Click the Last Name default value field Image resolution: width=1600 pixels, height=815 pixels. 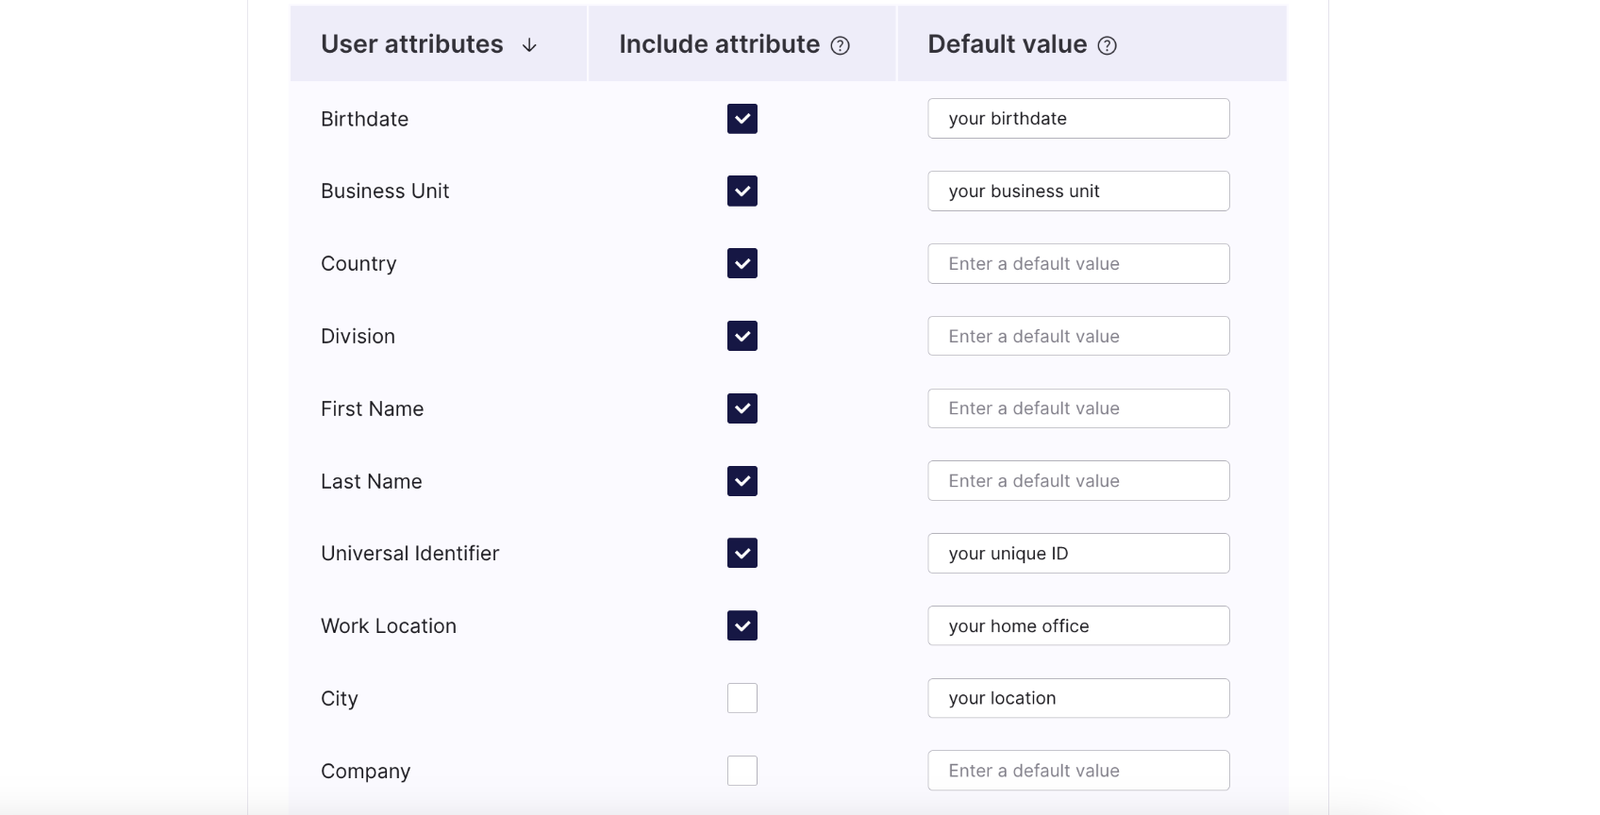1078,481
